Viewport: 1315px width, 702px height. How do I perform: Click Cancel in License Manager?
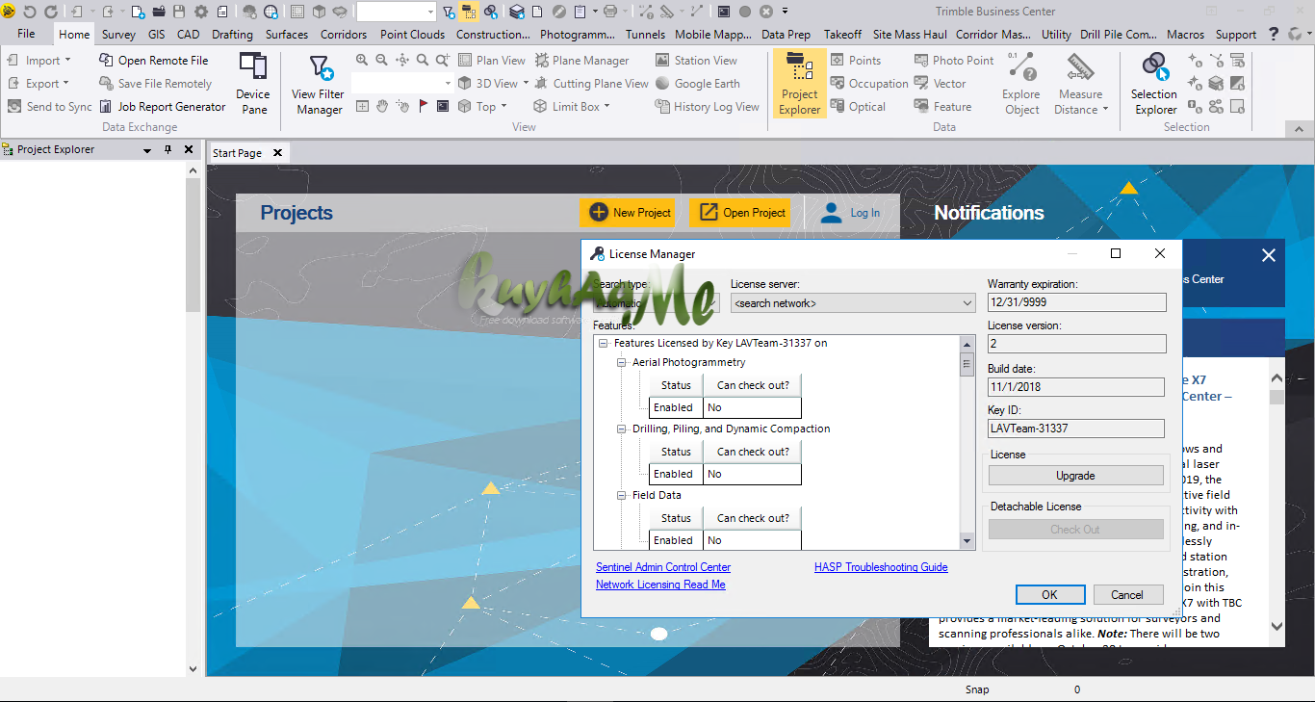tap(1127, 595)
